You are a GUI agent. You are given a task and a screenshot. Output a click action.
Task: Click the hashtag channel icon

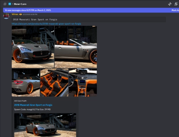click(5, 4)
